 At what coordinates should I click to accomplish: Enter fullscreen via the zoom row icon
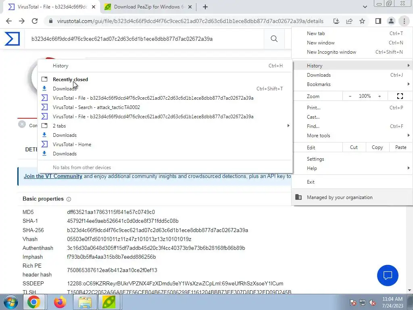[x=400, y=96]
